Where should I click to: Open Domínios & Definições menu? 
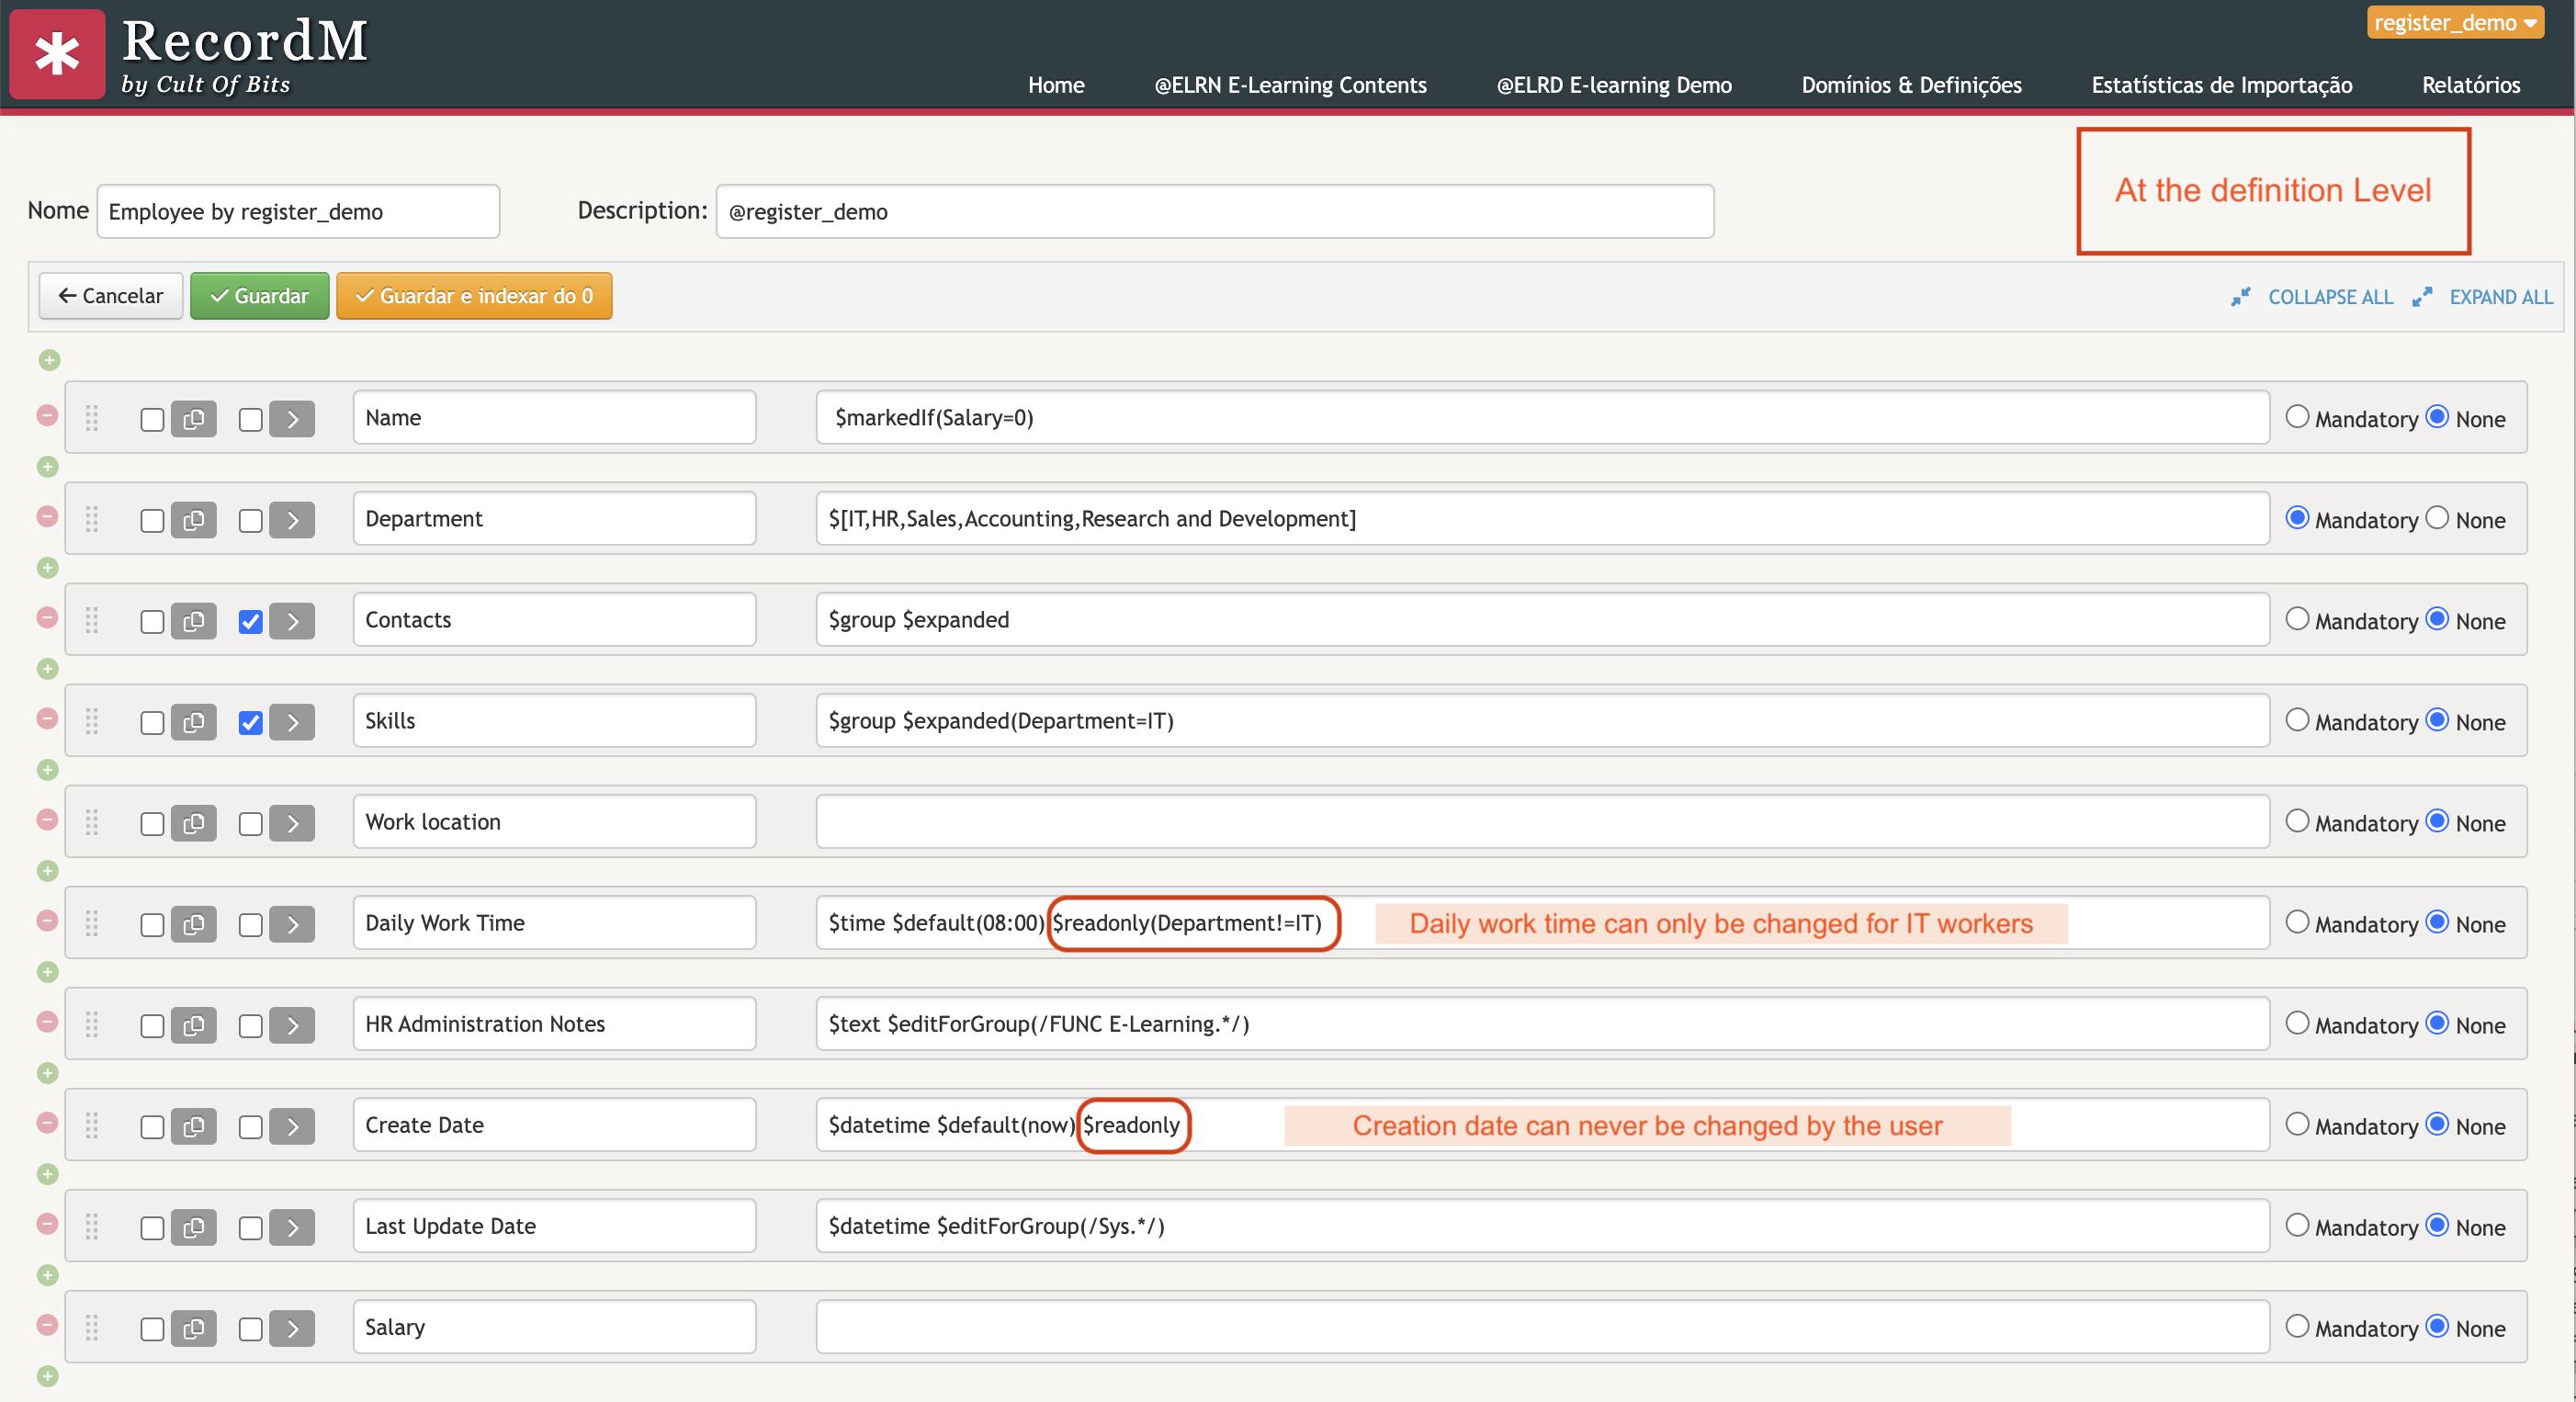pos(1911,85)
